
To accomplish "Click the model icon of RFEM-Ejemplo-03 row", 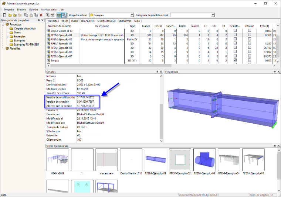I will pyautogui.click(x=48, y=44).
